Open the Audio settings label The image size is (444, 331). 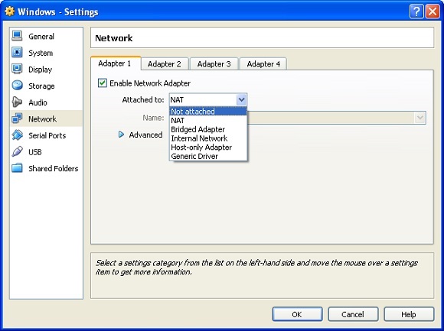pyautogui.click(x=38, y=102)
